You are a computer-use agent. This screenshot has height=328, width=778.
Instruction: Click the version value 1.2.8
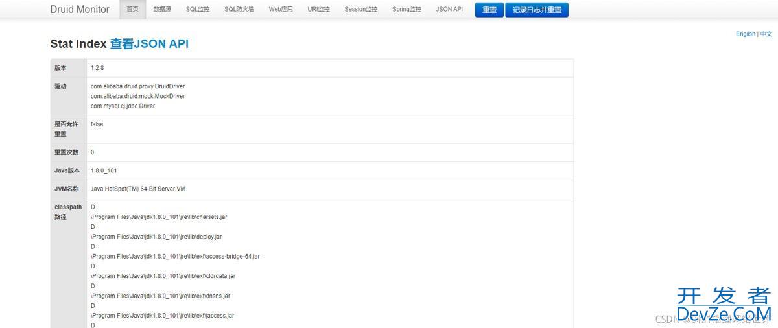97,68
